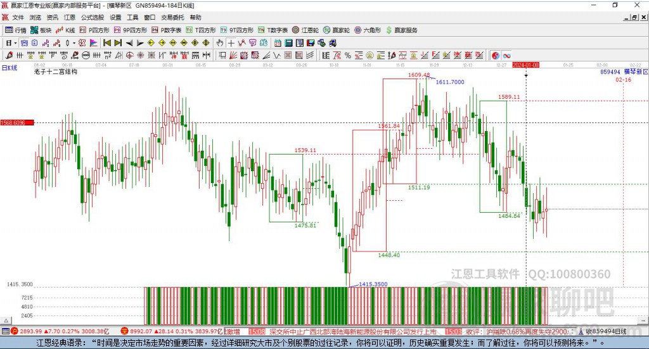
Task: Open the P数字表 tool
Action: (166, 30)
